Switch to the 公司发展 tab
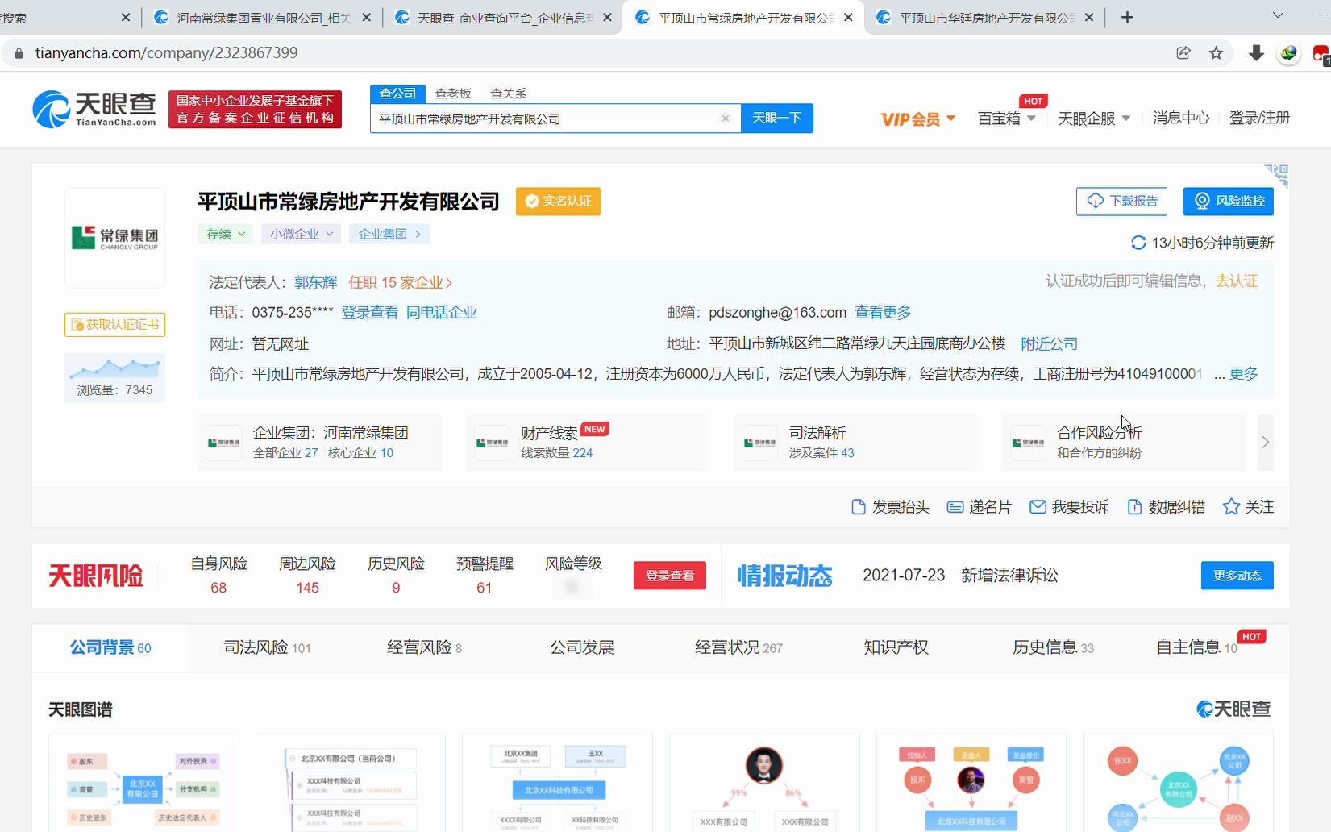The height and width of the screenshot is (832, 1331). pyautogui.click(x=582, y=647)
